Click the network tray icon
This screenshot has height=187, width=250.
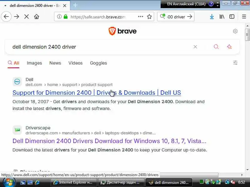(227, 182)
